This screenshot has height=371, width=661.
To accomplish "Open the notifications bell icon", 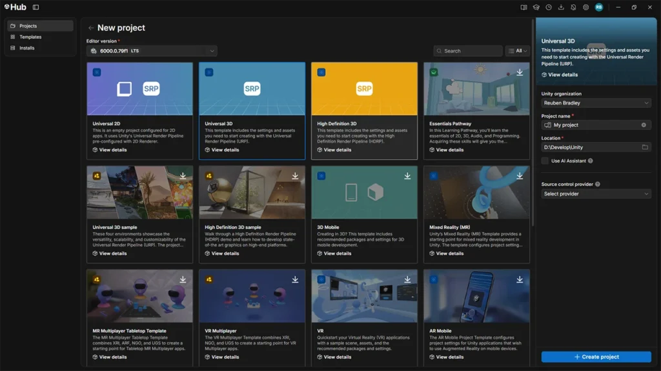I will (573, 7).
